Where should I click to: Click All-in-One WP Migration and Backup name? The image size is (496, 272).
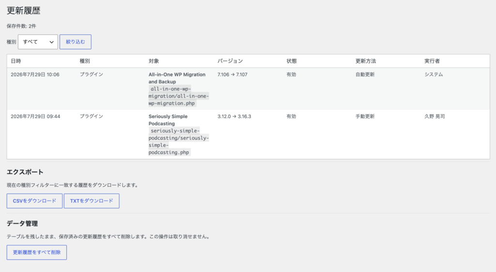(177, 78)
